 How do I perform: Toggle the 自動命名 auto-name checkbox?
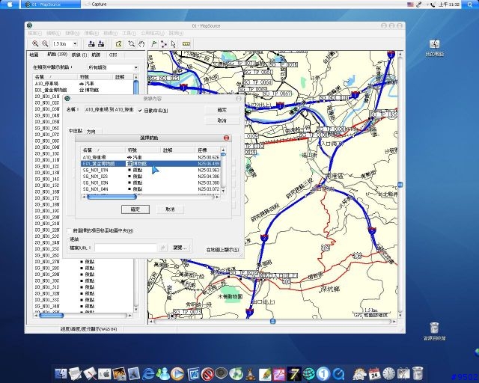140,111
